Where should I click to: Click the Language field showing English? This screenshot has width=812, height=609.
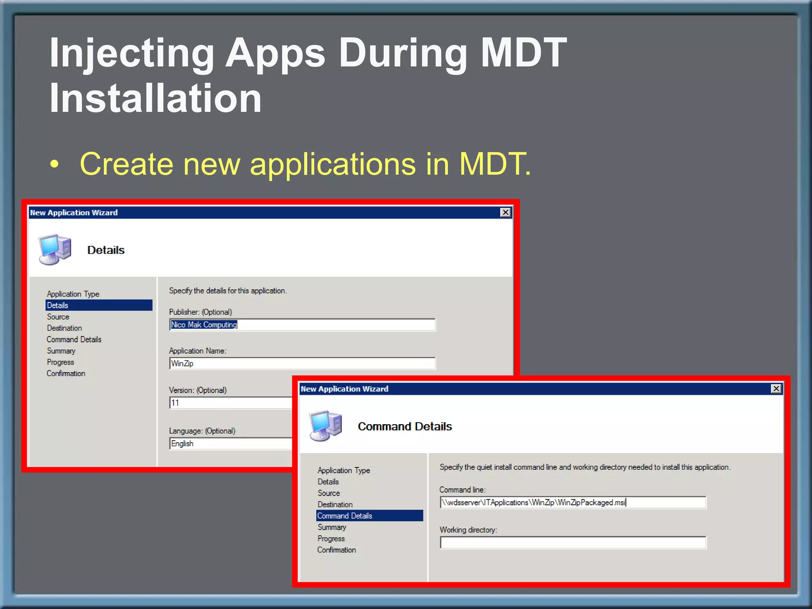[x=230, y=443]
